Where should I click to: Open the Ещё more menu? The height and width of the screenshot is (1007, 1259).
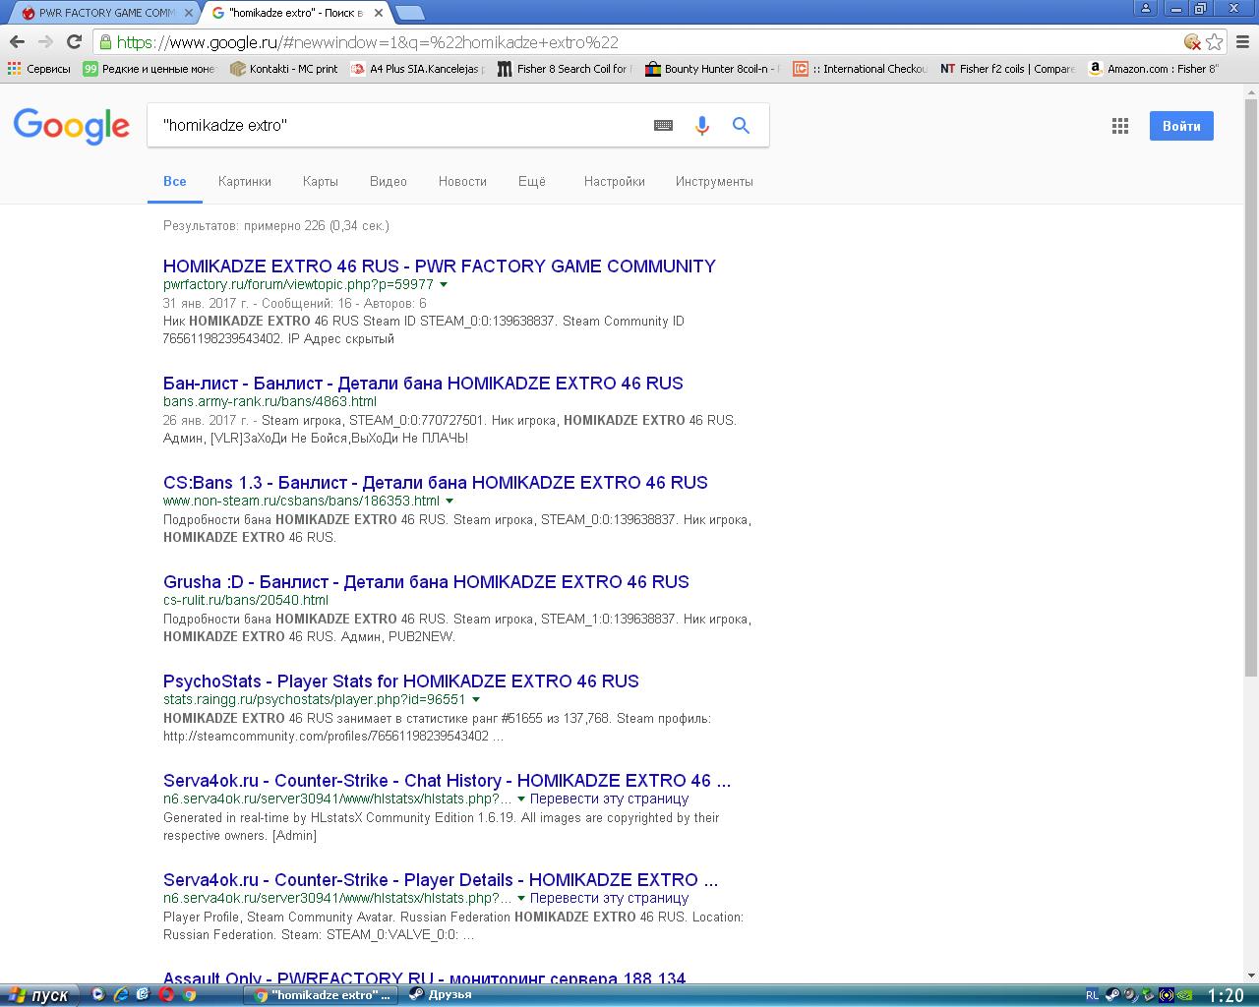point(531,181)
